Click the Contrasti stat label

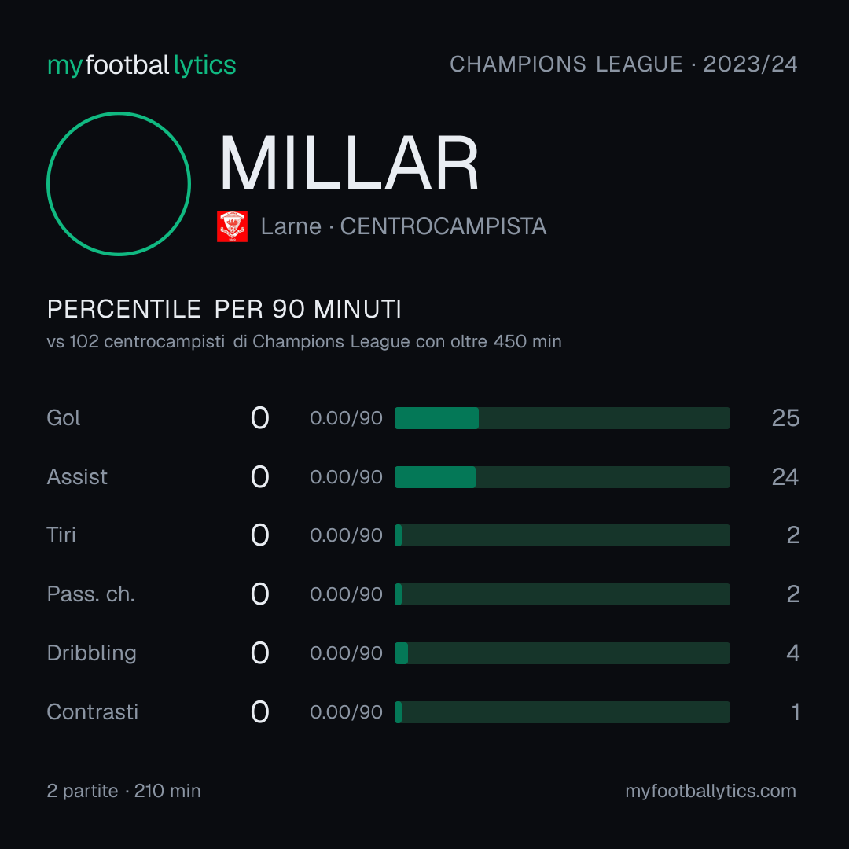click(93, 712)
